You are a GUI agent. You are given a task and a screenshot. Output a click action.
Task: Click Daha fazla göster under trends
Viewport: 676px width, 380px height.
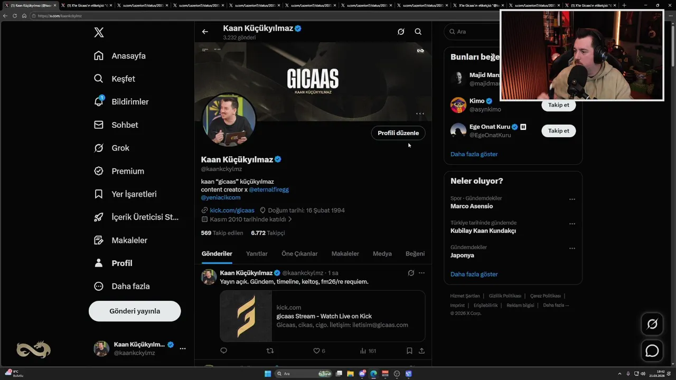[474, 274]
